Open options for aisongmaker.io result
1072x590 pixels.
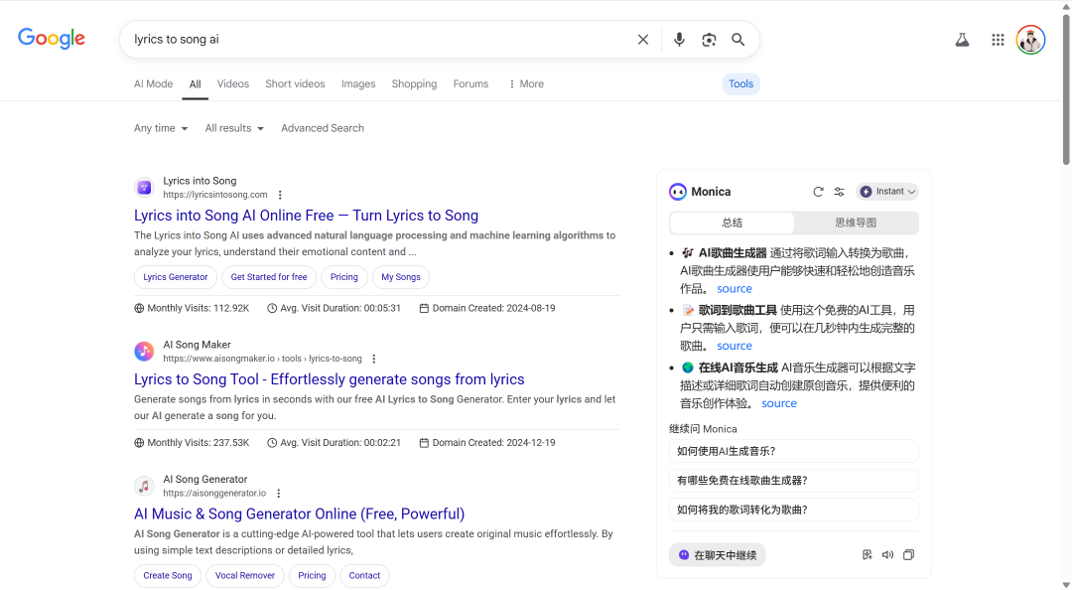pyautogui.click(x=374, y=359)
